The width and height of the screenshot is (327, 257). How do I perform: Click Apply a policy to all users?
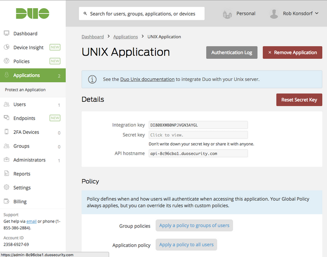pos(186,245)
